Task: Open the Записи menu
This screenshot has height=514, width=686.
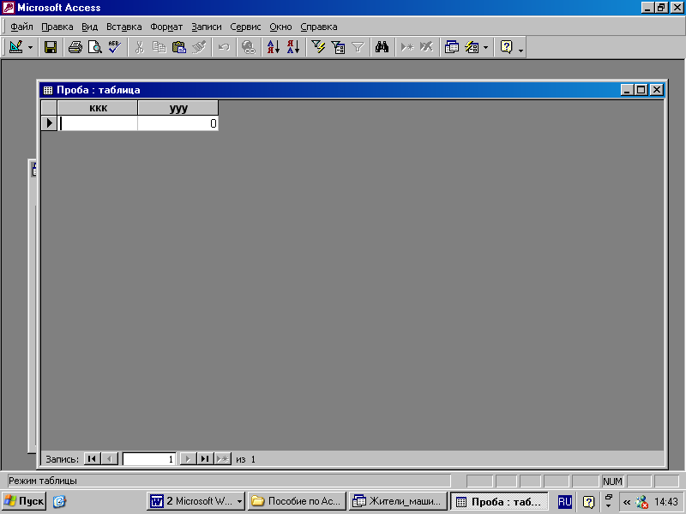Action: click(207, 27)
